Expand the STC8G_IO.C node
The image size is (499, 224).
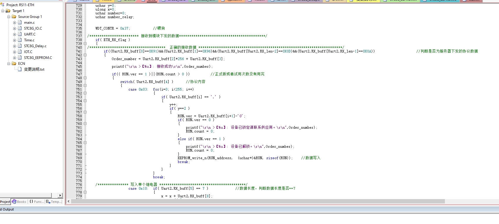[x=14, y=28]
